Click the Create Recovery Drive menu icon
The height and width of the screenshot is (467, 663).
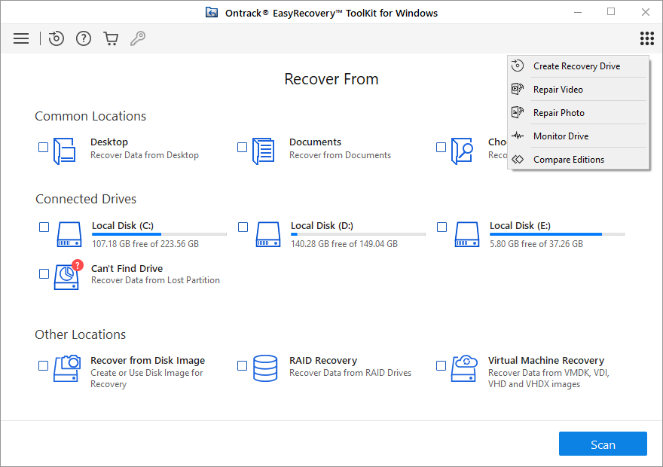coord(518,66)
